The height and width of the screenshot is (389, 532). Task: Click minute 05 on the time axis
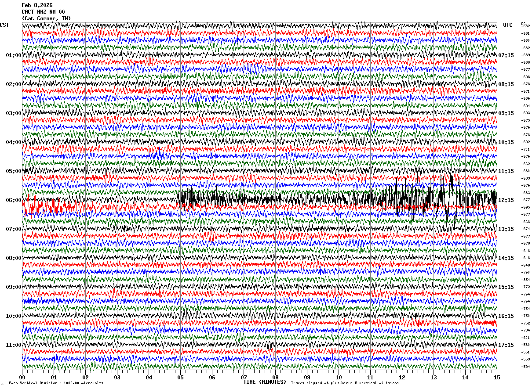180,377
